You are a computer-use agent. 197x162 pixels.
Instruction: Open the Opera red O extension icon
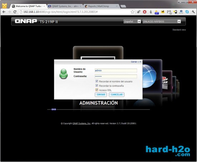pyautogui.click(x=145, y=12)
